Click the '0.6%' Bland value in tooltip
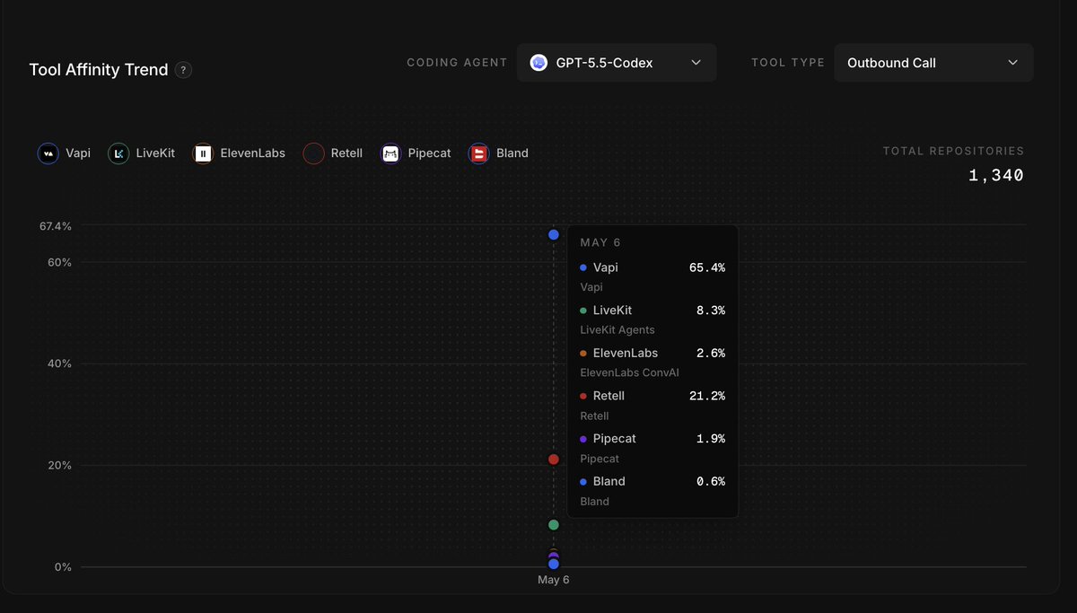Image resolution: width=1077 pixels, height=613 pixels. [711, 482]
